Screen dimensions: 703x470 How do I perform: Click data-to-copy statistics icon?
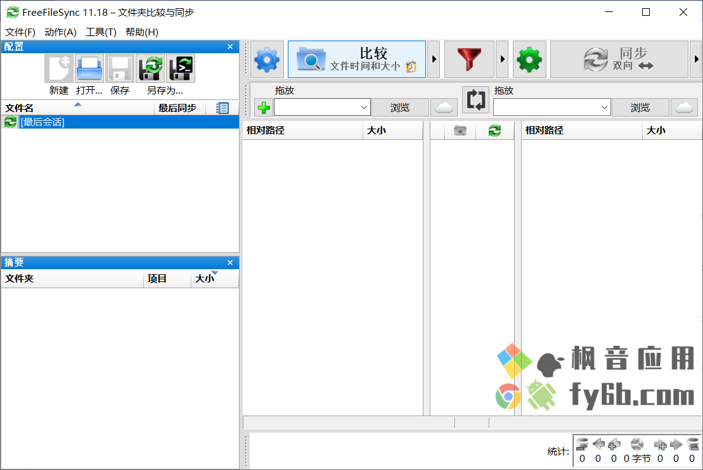[637, 444]
